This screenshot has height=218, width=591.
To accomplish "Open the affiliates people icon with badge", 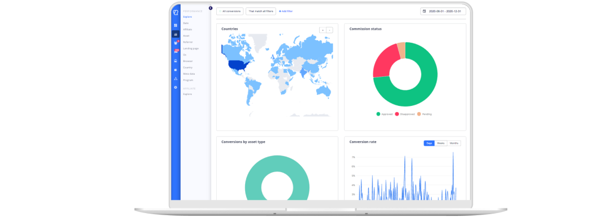I will pos(175,43).
